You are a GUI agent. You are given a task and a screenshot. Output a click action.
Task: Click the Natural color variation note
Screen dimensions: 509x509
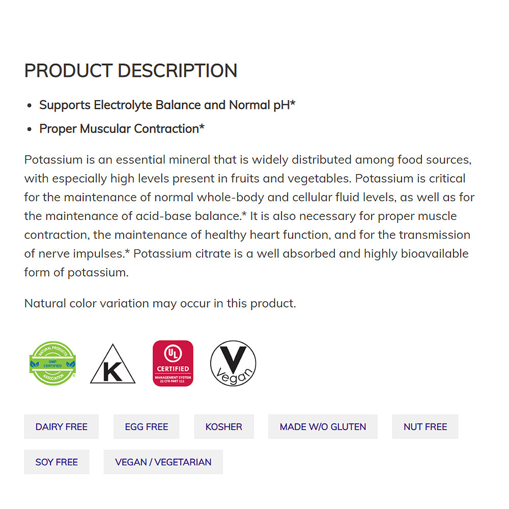coord(160,303)
